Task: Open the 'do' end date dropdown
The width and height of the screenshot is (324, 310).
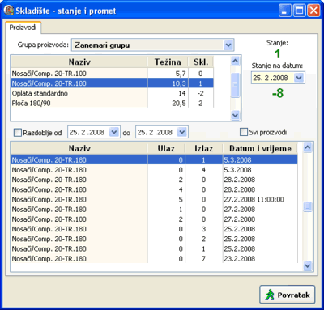Action: point(182,132)
